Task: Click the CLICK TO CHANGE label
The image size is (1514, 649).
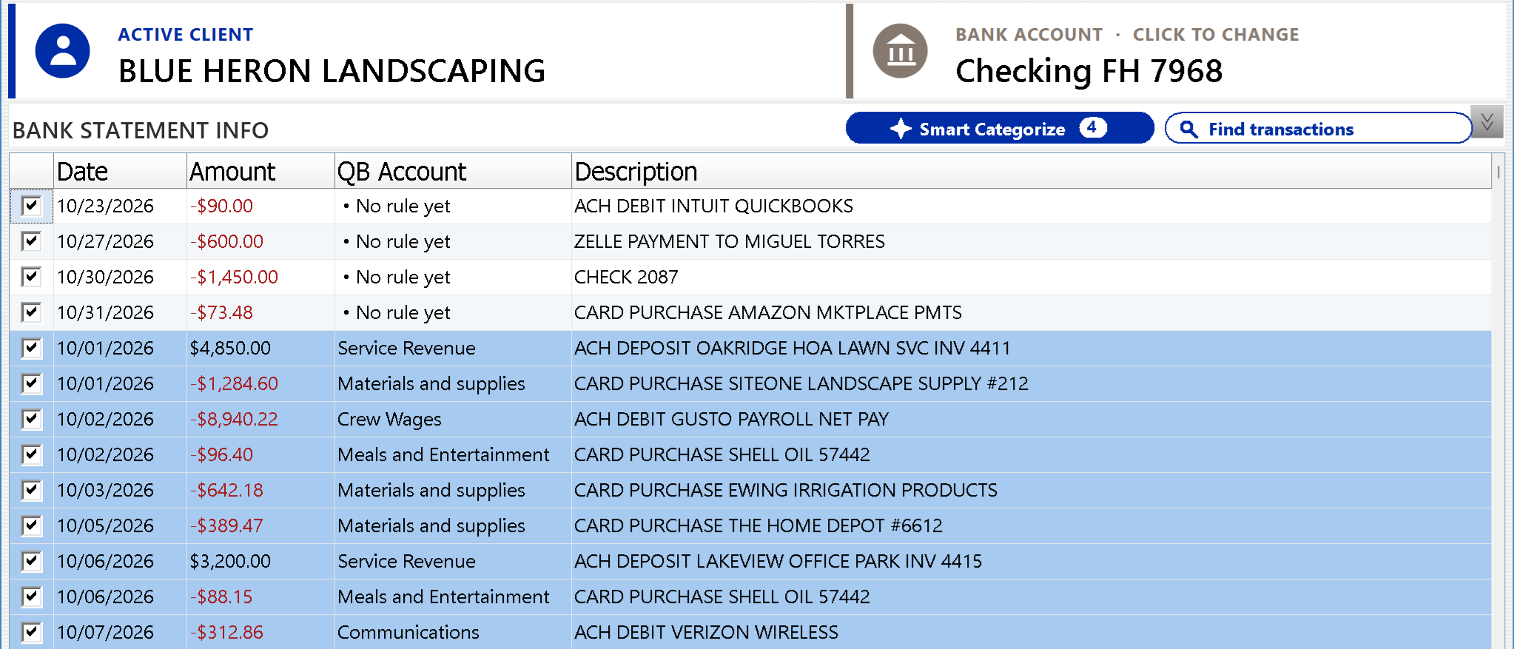Action: pyautogui.click(x=1216, y=35)
